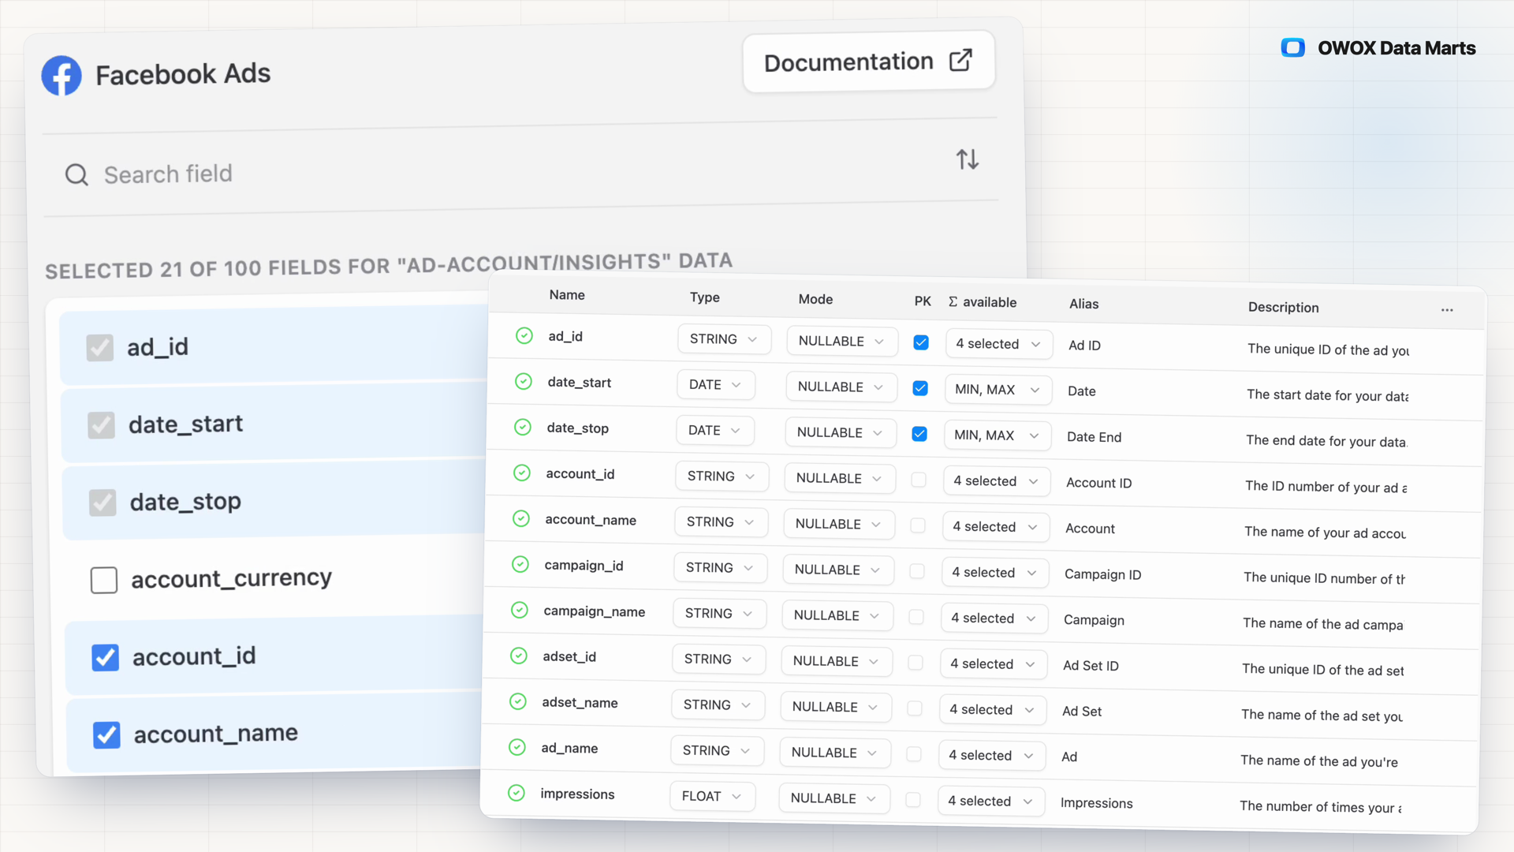
Task: Open the three-dots menu in table header
Action: [1447, 310]
